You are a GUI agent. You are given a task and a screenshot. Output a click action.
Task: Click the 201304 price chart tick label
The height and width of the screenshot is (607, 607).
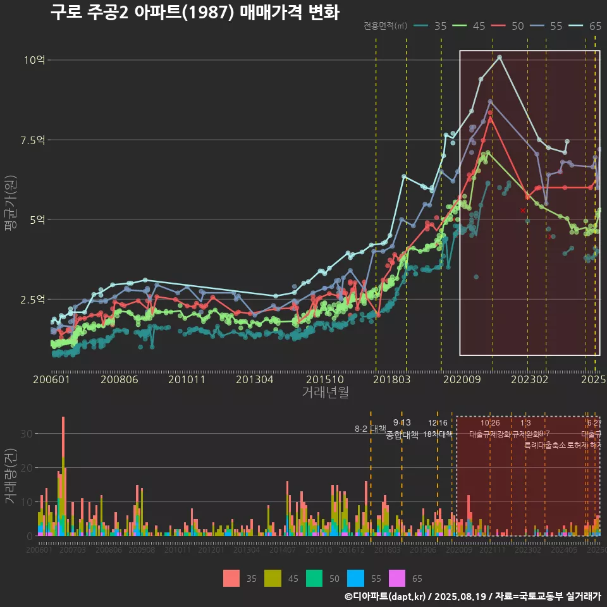tap(255, 379)
